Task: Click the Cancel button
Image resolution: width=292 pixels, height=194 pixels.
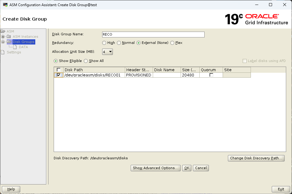Action: pyautogui.click(x=201, y=168)
